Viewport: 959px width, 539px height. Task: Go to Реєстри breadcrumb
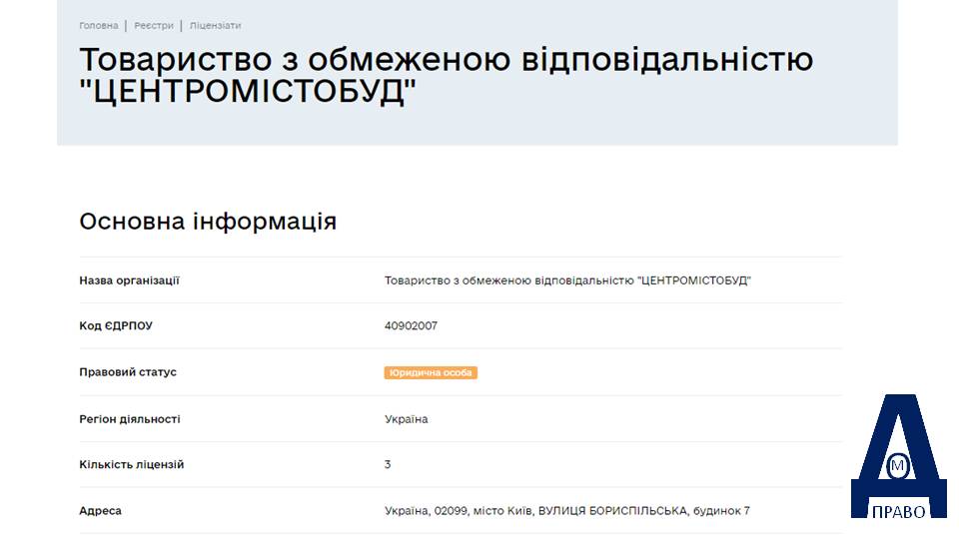(154, 26)
